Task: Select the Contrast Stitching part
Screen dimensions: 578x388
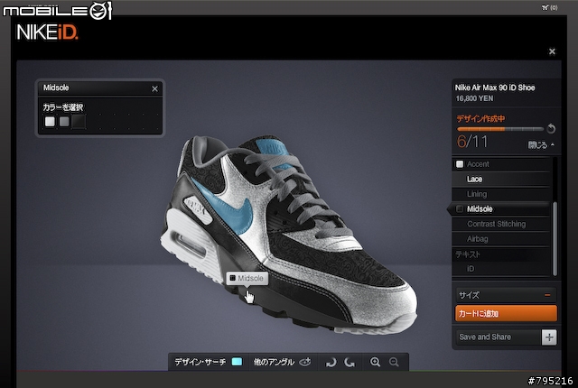Action: coord(501,224)
